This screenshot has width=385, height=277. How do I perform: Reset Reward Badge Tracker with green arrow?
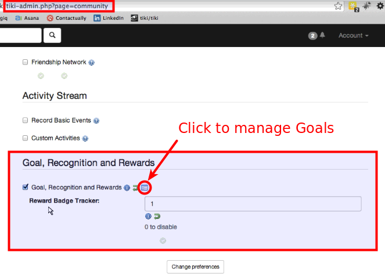[157, 216]
